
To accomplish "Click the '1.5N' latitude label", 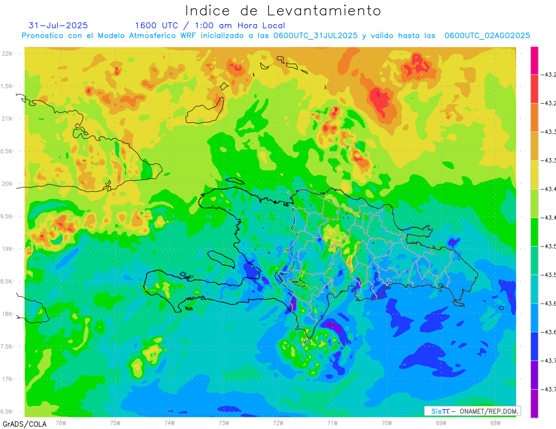I will 7,86.
